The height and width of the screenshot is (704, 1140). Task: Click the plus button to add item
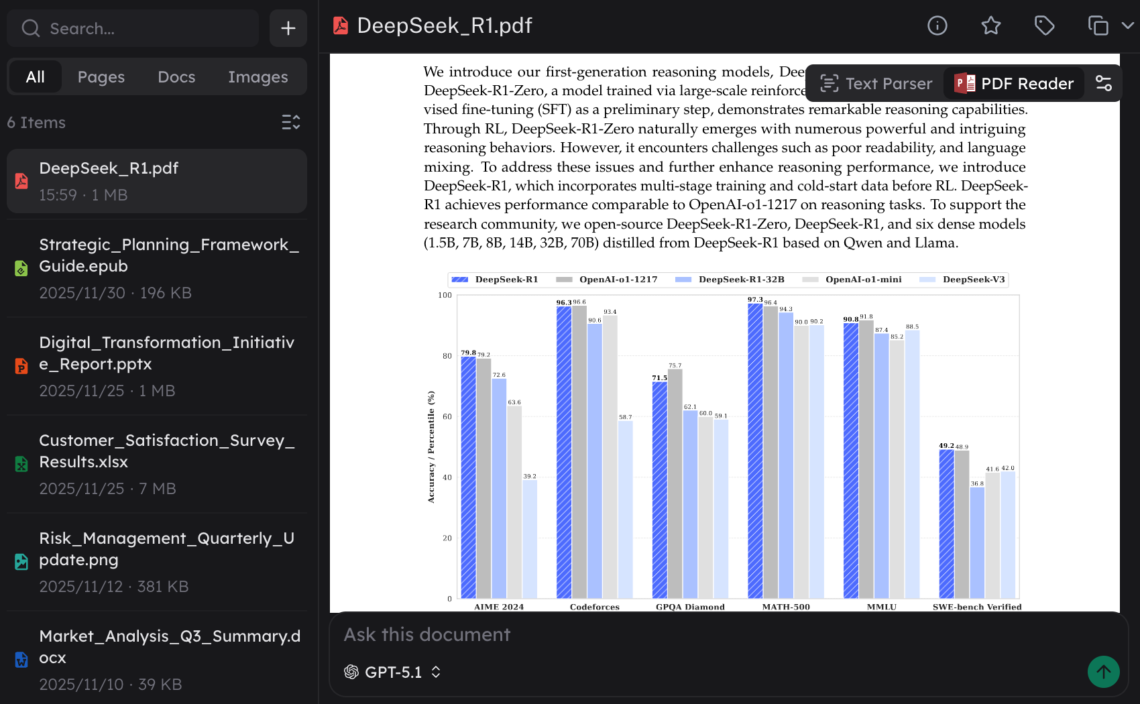pos(288,28)
